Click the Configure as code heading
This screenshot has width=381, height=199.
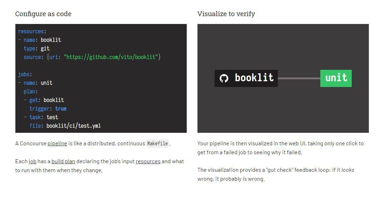point(43,14)
